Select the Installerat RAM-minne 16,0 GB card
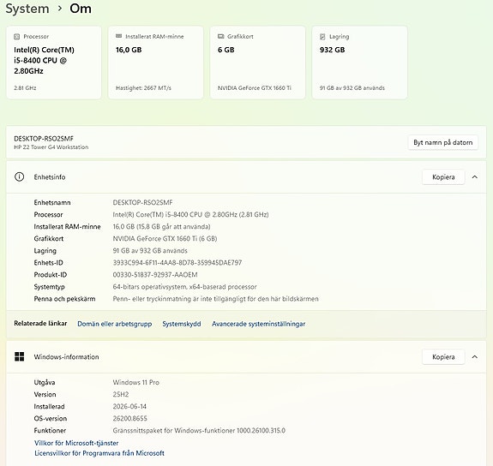 tap(156, 63)
